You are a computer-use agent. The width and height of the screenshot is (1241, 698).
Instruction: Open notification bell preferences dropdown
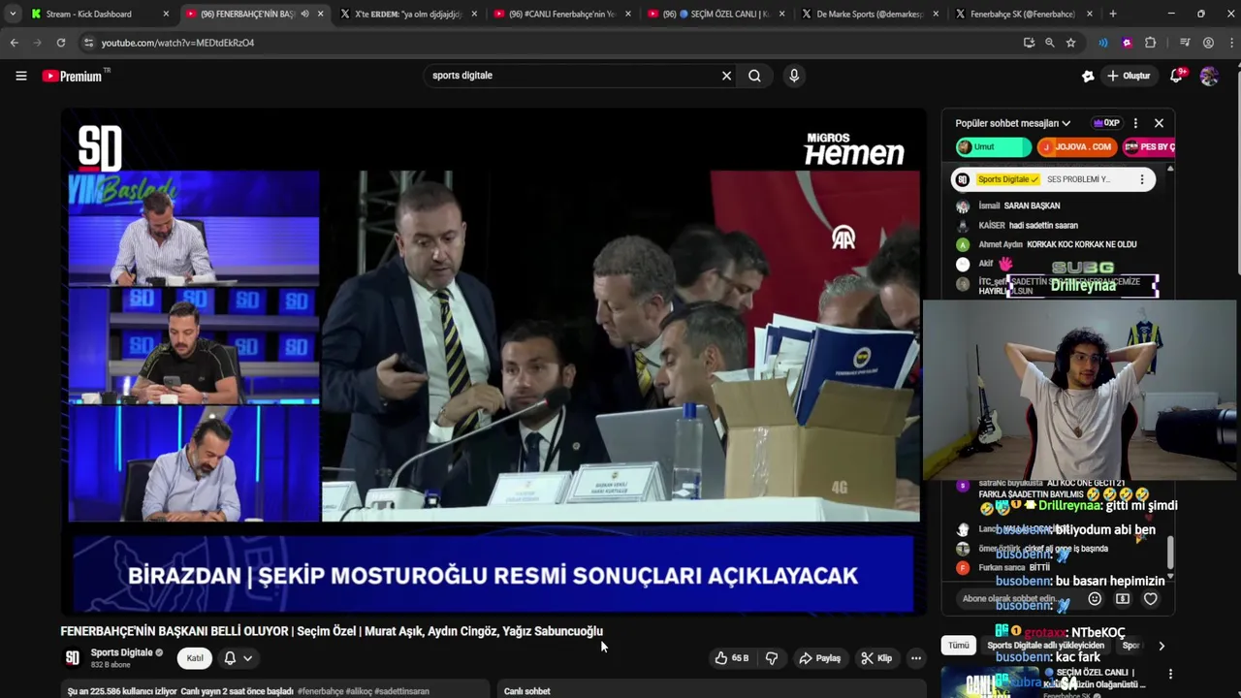pos(239,658)
